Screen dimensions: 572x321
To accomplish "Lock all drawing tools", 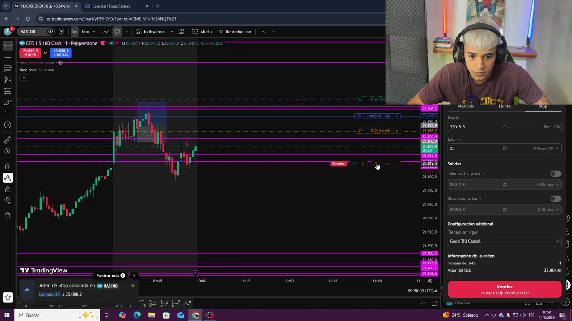I will 8,189.
